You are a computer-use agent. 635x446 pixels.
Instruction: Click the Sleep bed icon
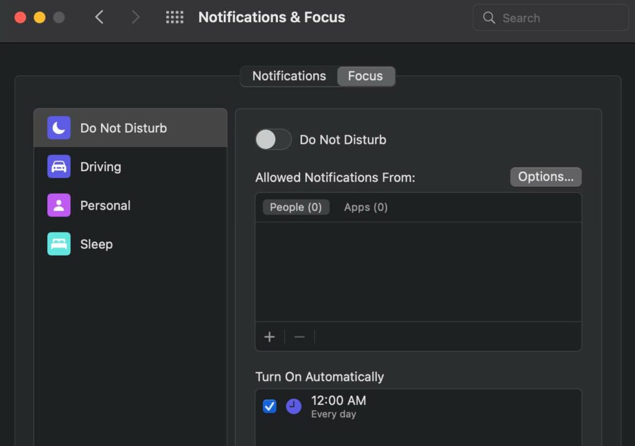(59, 244)
